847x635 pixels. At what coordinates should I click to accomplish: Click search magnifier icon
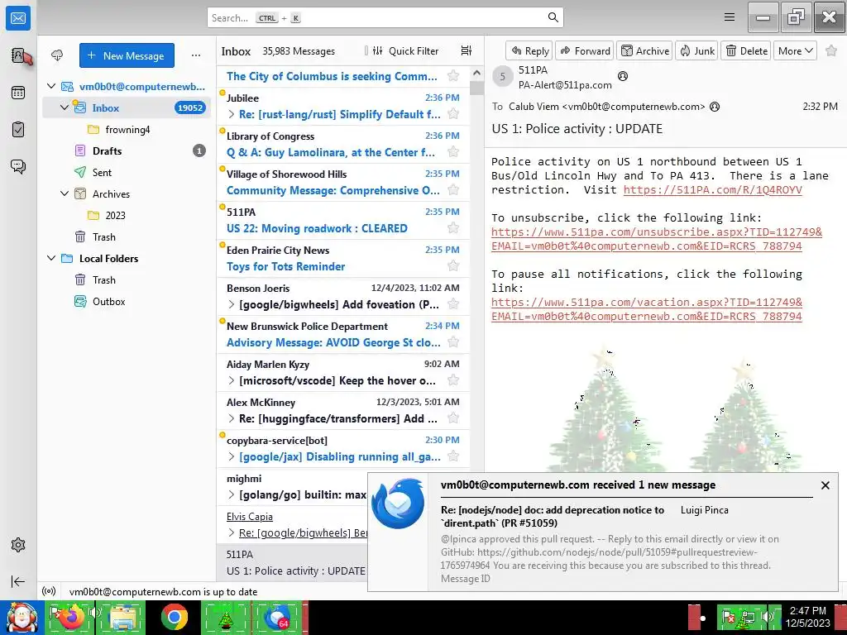(553, 17)
